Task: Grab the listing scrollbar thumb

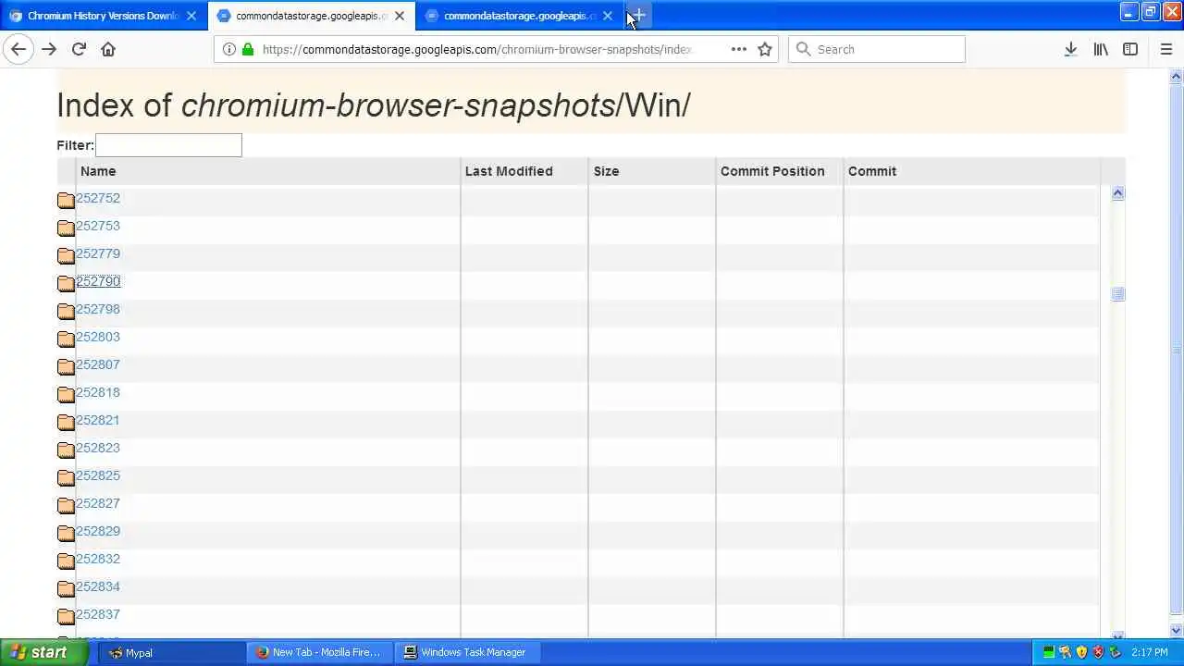Action: [1117, 294]
